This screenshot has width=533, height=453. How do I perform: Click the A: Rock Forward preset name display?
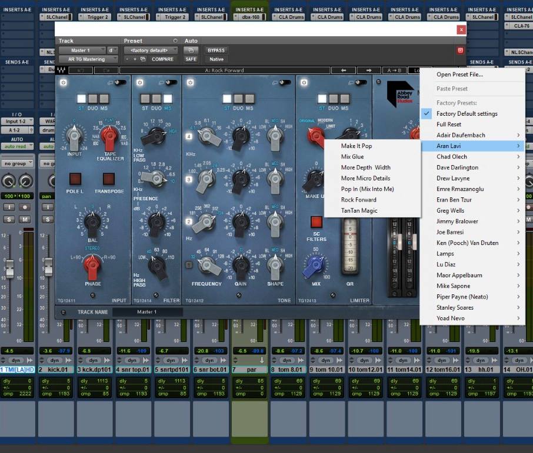224,71
